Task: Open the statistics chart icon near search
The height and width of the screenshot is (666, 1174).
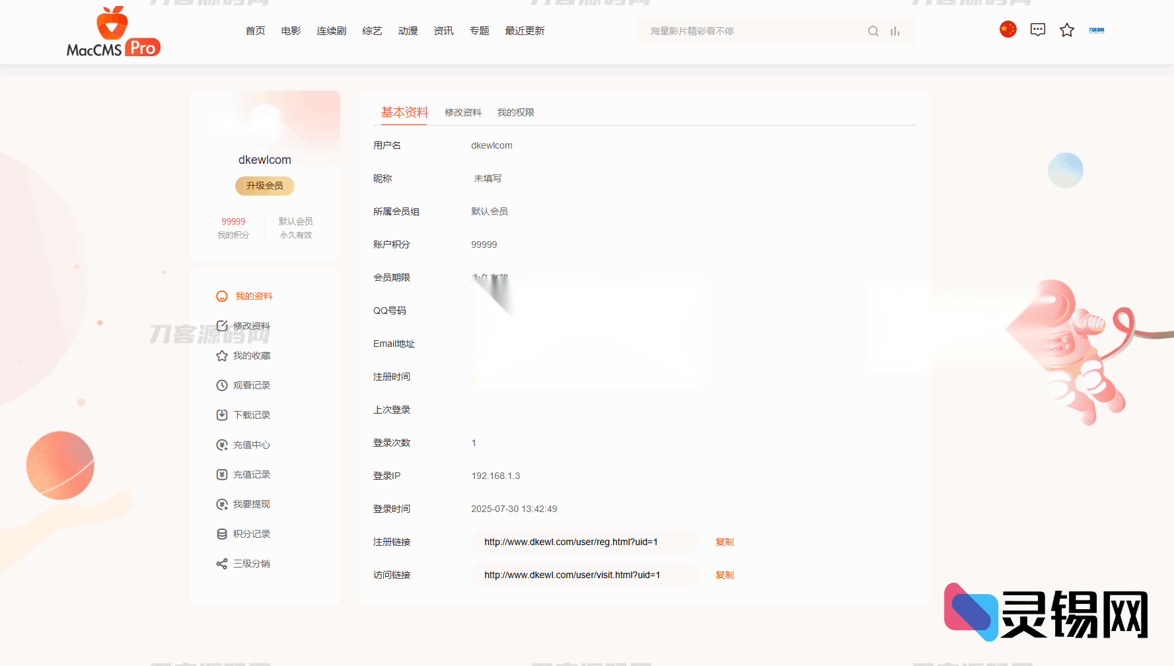Action: [x=895, y=30]
